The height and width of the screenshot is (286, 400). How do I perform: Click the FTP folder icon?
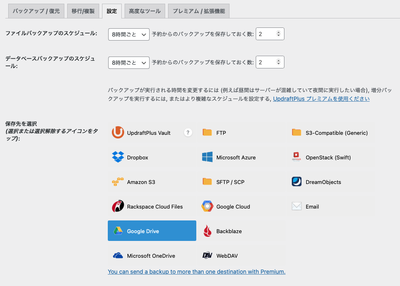click(207, 132)
